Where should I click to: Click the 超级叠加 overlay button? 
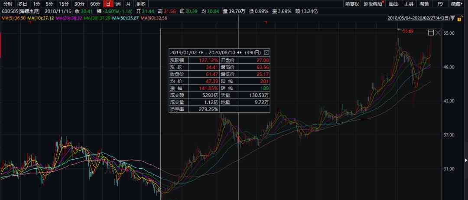(374, 3)
